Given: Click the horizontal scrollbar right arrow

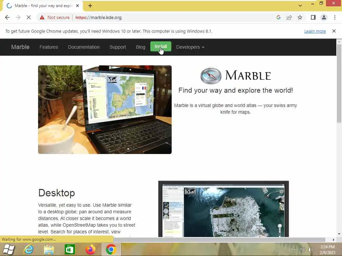Looking at the screenshot, I should coord(334,240).
